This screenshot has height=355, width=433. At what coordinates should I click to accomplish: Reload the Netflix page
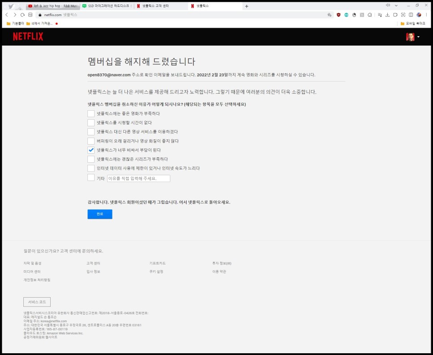pos(22,15)
